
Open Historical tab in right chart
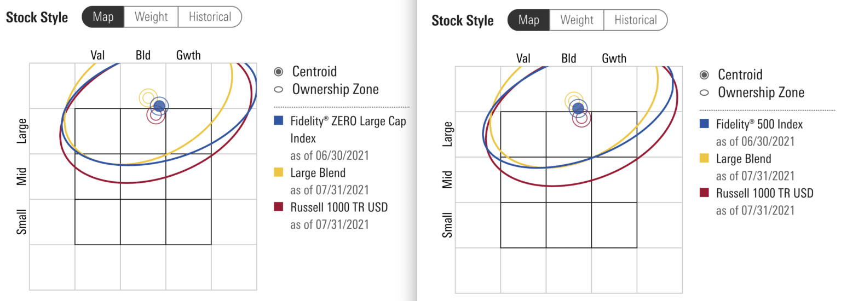(x=635, y=20)
